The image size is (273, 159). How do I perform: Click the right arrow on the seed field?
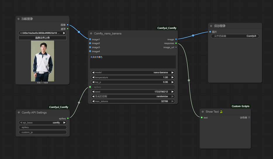[172, 92]
